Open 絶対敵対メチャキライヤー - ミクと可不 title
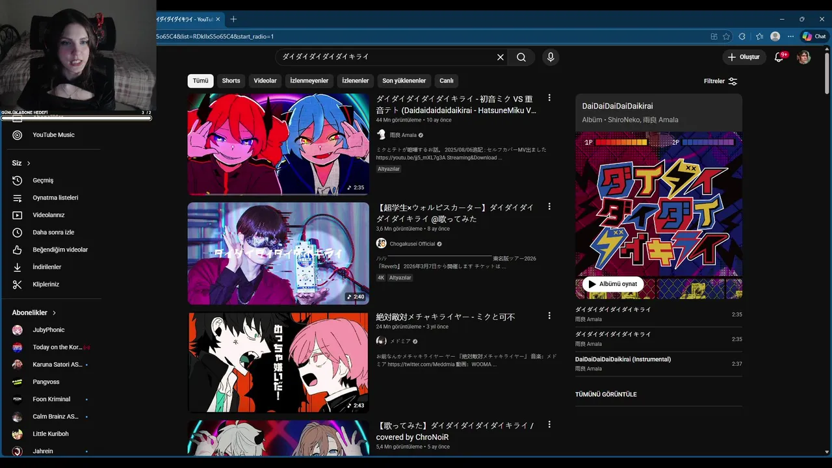 445,317
